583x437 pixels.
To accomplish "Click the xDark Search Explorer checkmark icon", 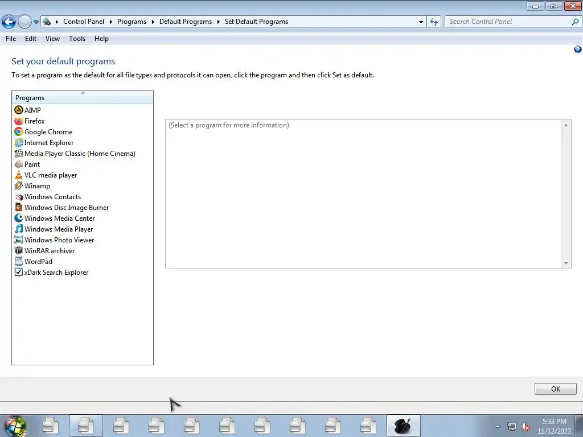I will click(x=19, y=272).
